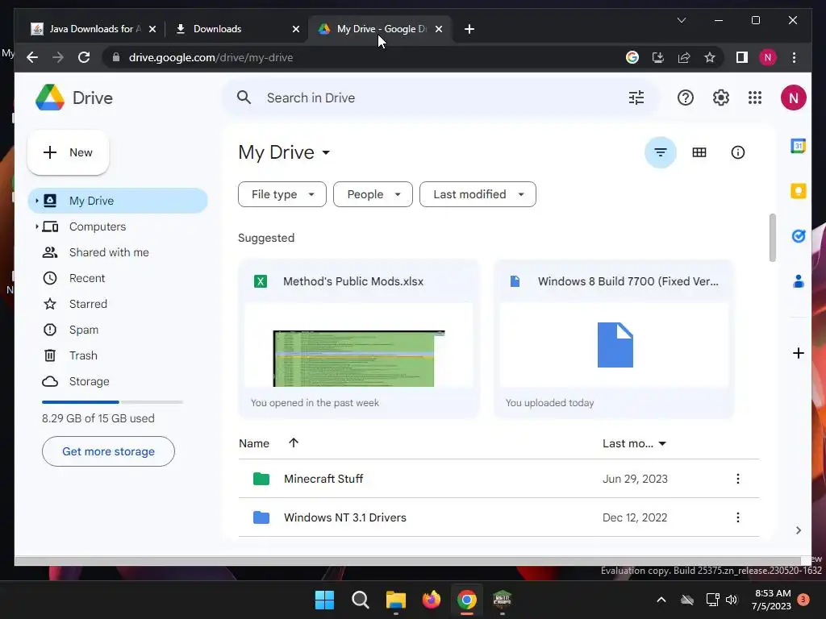Open Google Keep side panel icon

click(798, 190)
